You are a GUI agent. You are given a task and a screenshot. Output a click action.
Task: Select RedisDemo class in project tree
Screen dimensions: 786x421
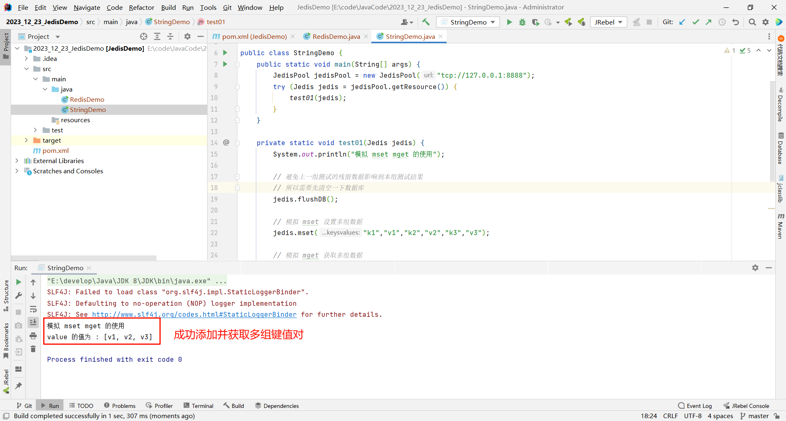(x=87, y=99)
